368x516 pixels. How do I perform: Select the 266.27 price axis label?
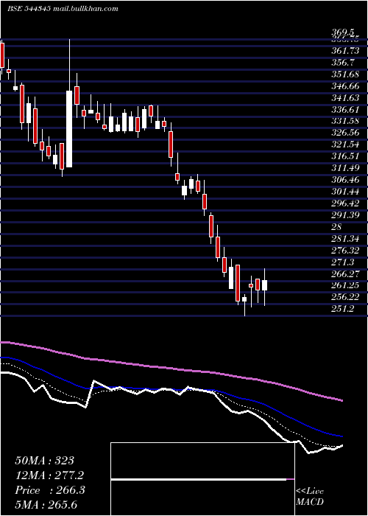tap(345, 274)
